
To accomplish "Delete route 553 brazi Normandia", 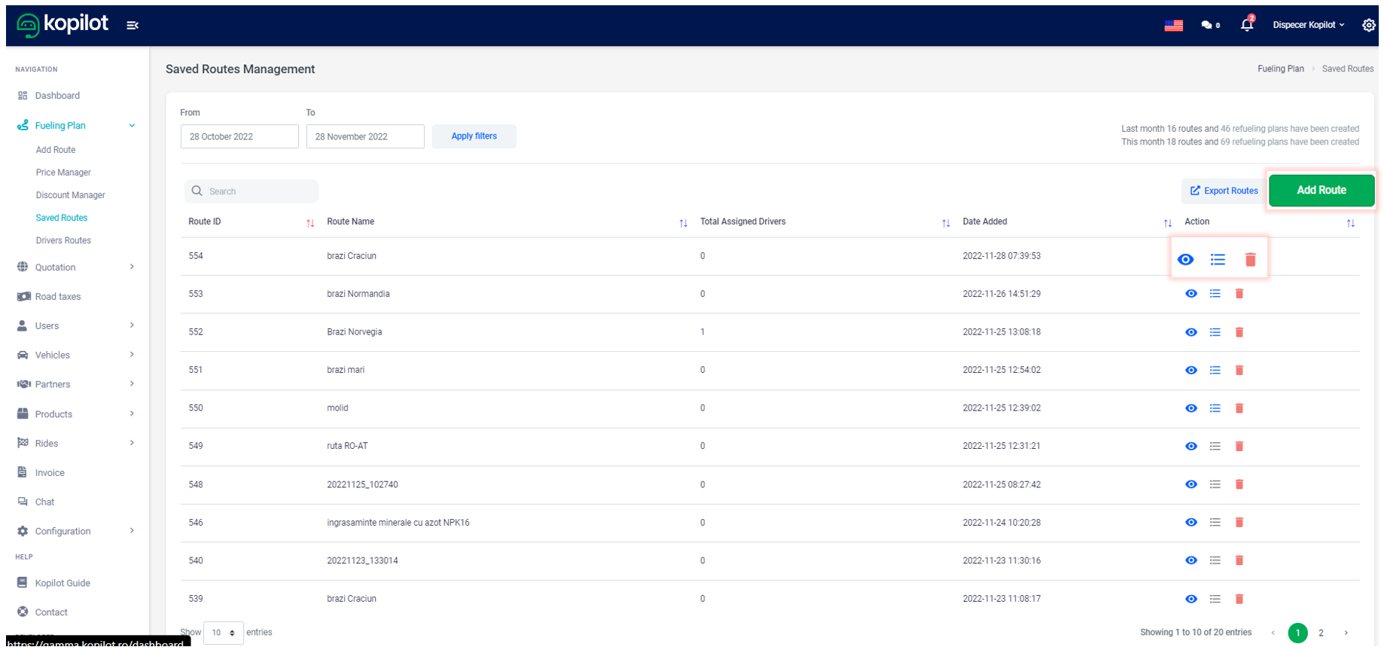I will coord(1239,294).
